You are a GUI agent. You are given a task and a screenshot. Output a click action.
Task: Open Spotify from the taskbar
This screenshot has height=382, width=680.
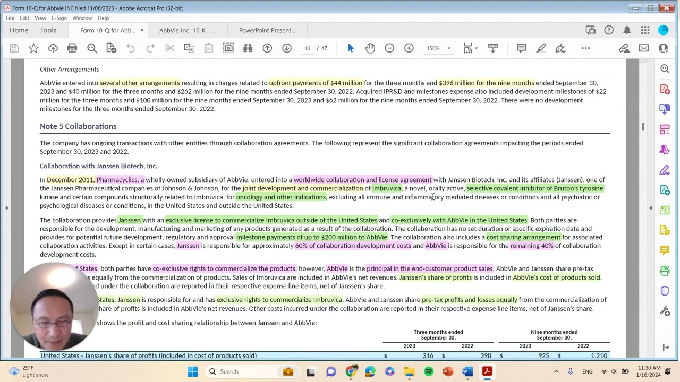(x=428, y=371)
